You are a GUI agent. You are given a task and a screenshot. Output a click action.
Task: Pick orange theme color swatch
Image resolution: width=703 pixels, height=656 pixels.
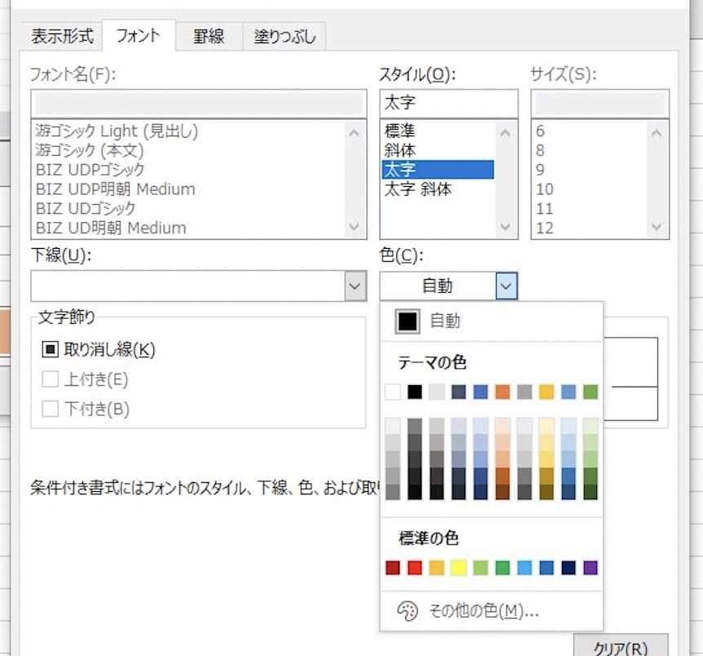pyautogui.click(x=502, y=392)
